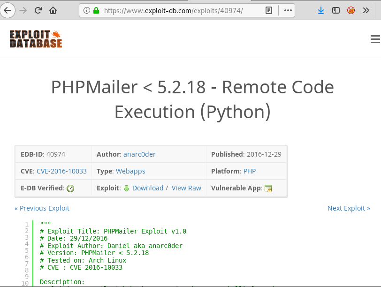Click the author link anarc0der

coord(139,154)
